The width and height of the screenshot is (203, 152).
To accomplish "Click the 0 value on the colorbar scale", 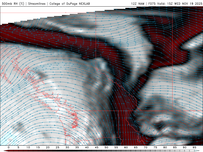I will (x=9, y=147).
